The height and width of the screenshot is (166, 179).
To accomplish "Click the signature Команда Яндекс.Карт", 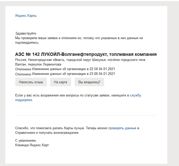I will [x=32, y=145].
